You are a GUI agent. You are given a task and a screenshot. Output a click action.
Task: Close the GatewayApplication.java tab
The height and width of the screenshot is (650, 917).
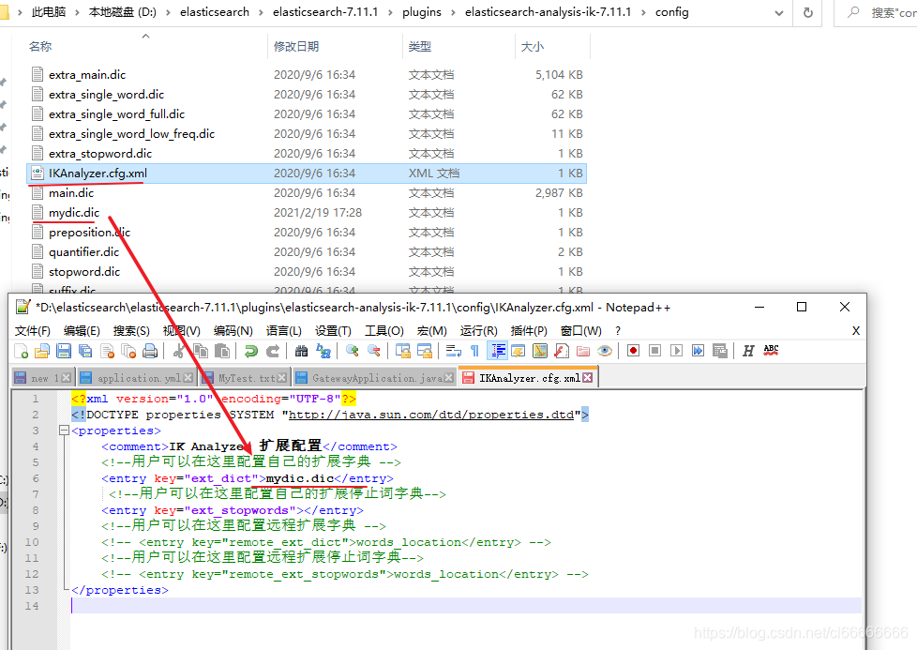tap(448, 378)
